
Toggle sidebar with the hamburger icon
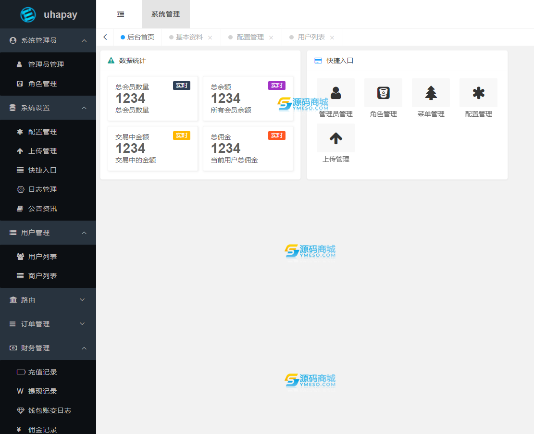[x=121, y=14]
